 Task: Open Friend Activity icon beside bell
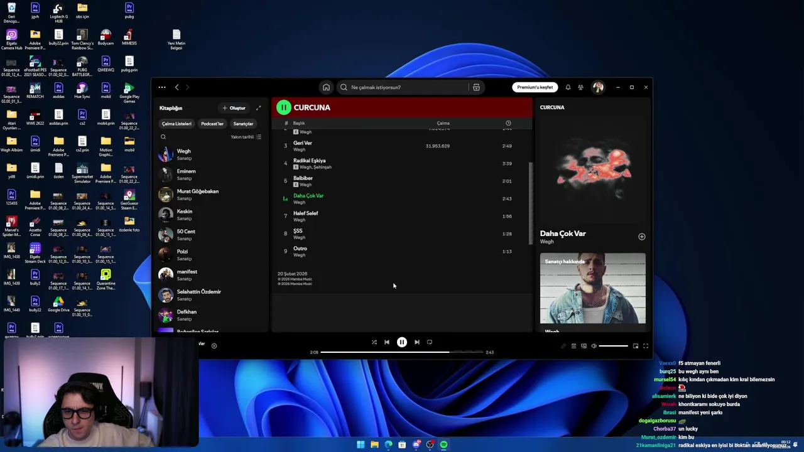(x=580, y=87)
